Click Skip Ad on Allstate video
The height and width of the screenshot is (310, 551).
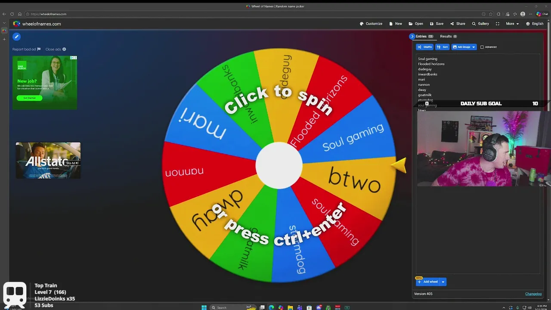72,163
